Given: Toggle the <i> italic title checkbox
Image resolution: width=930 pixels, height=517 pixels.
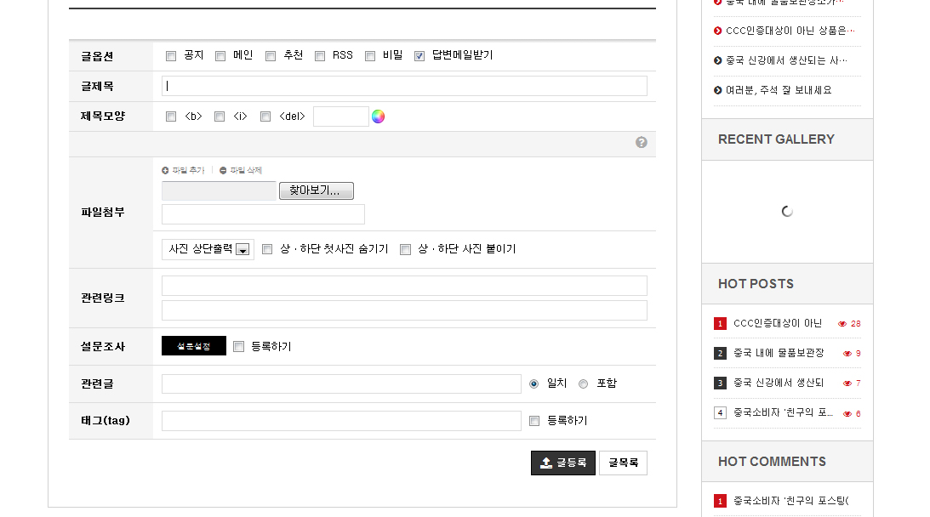Looking at the screenshot, I should pyautogui.click(x=220, y=116).
